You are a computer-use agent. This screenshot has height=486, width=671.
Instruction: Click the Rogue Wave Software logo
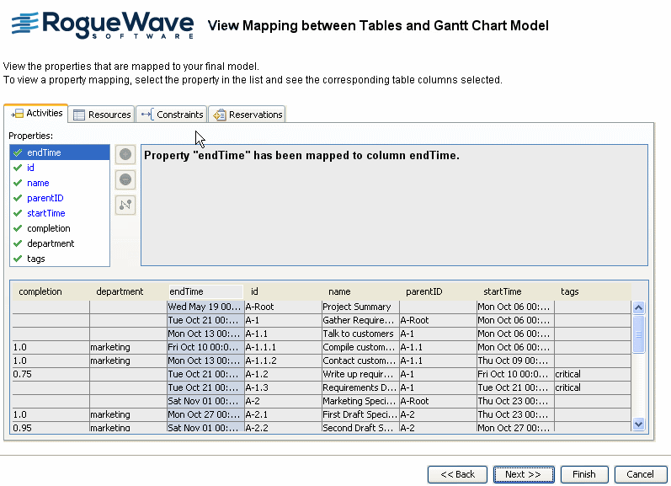[x=102, y=26]
